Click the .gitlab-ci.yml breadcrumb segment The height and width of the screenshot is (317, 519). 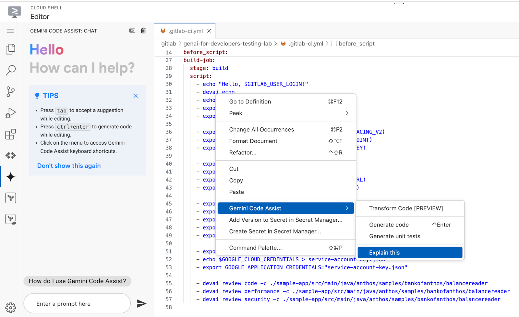point(306,43)
